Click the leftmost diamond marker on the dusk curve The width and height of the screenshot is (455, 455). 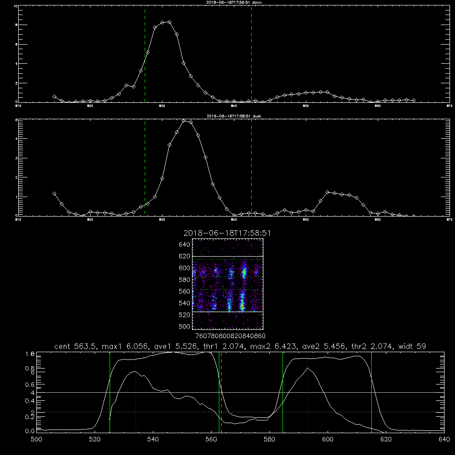(54, 193)
